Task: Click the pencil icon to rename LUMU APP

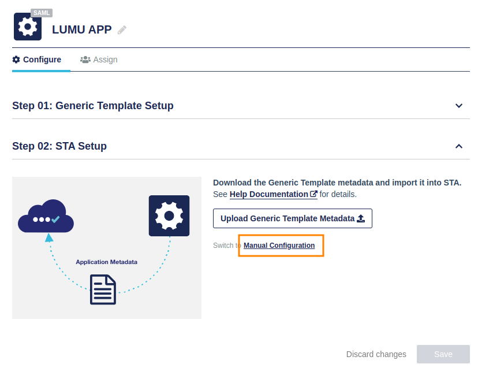Action: [x=122, y=30]
